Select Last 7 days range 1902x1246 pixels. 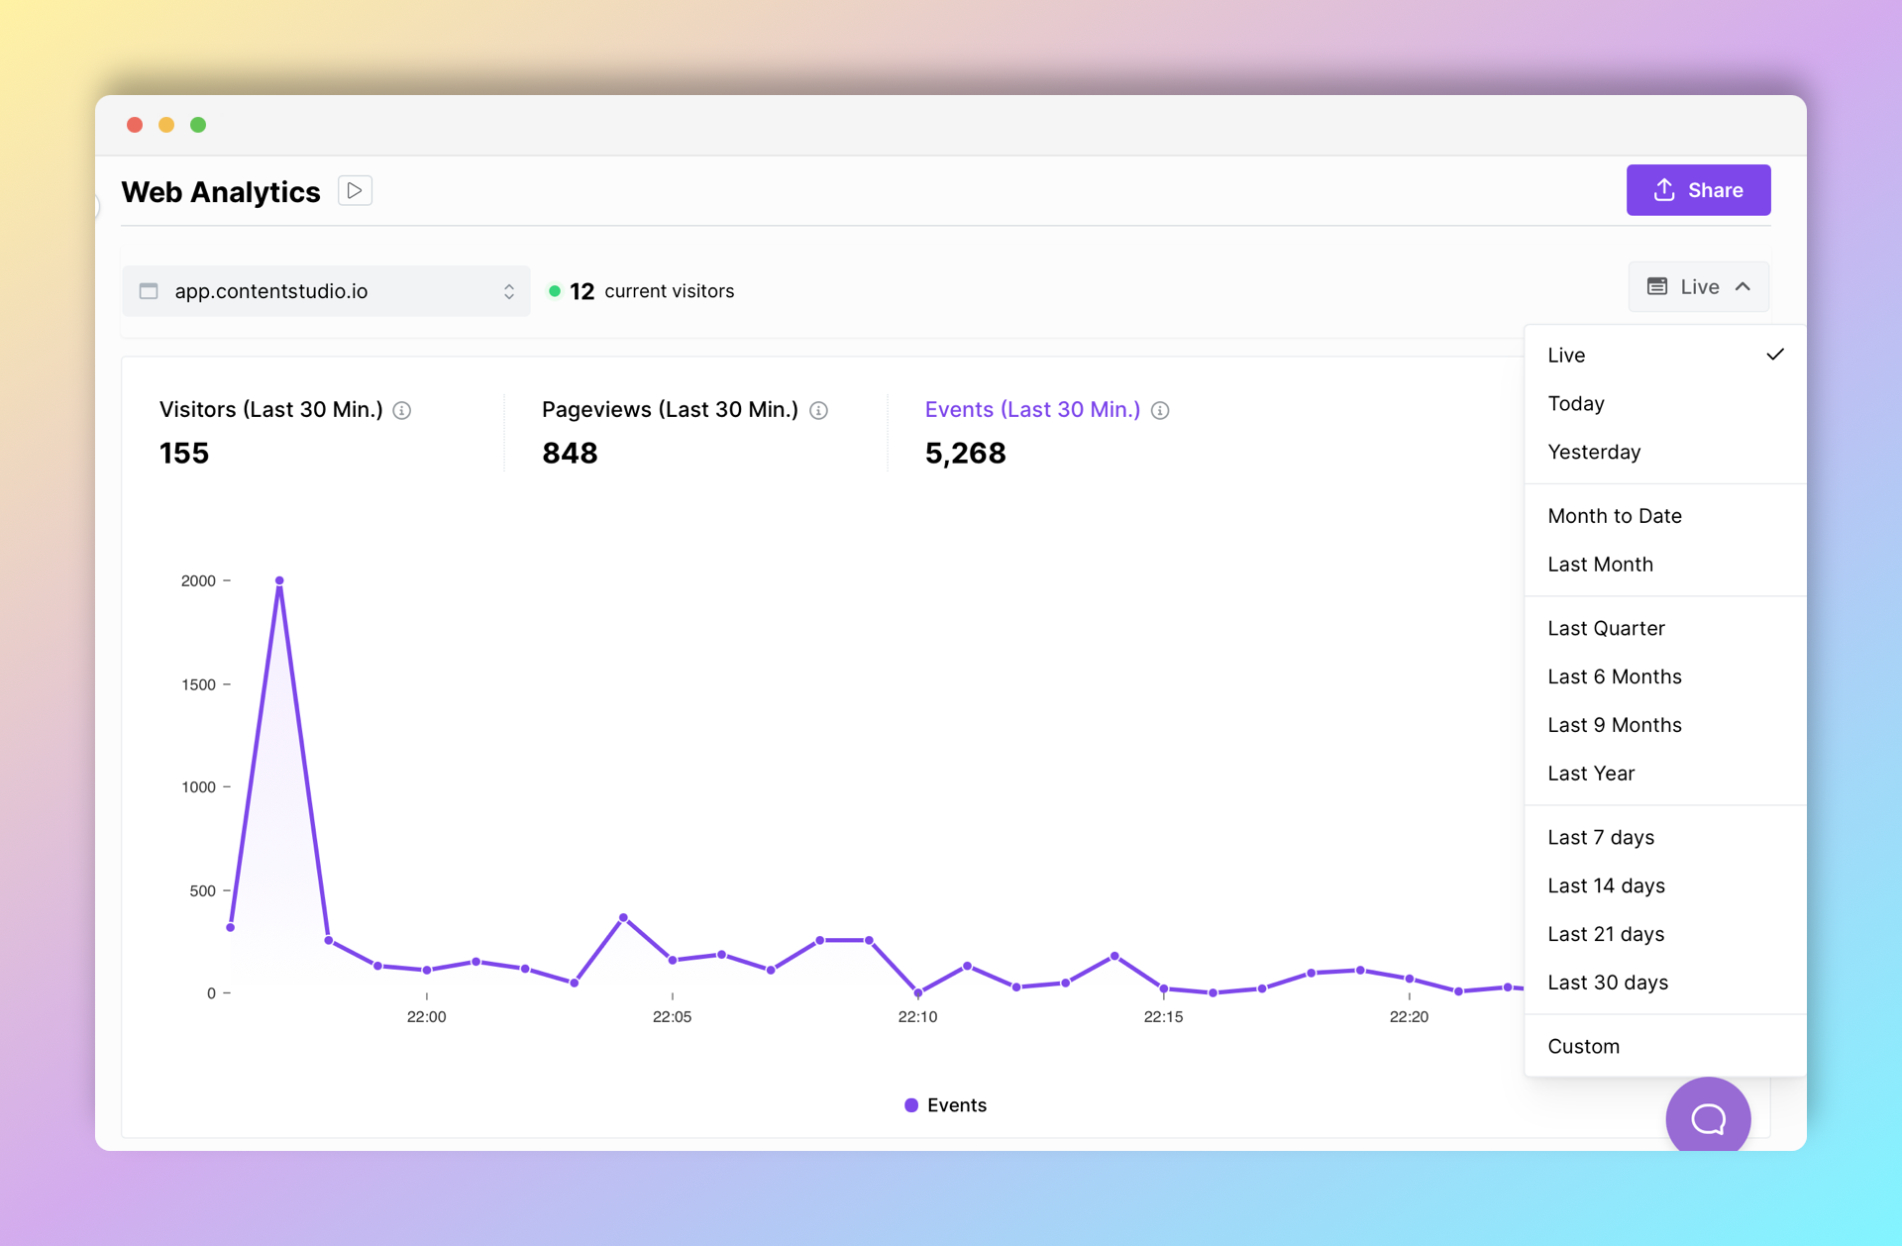pyautogui.click(x=1601, y=837)
